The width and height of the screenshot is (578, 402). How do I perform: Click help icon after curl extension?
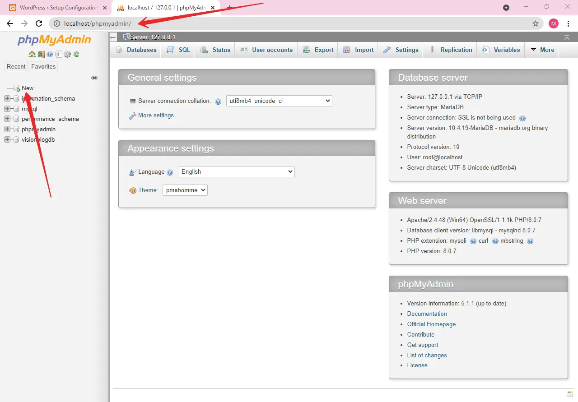click(495, 241)
